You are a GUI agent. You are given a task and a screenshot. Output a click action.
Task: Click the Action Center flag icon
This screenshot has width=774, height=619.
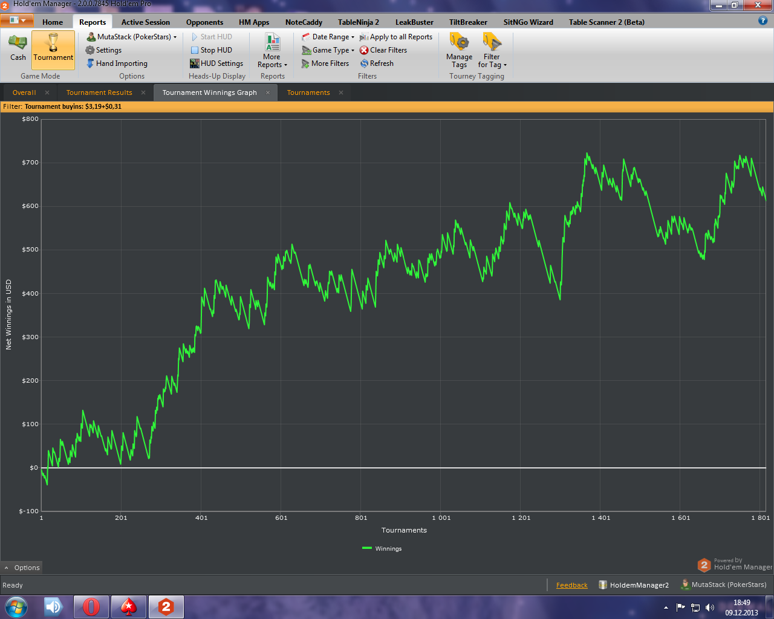tap(681, 608)
